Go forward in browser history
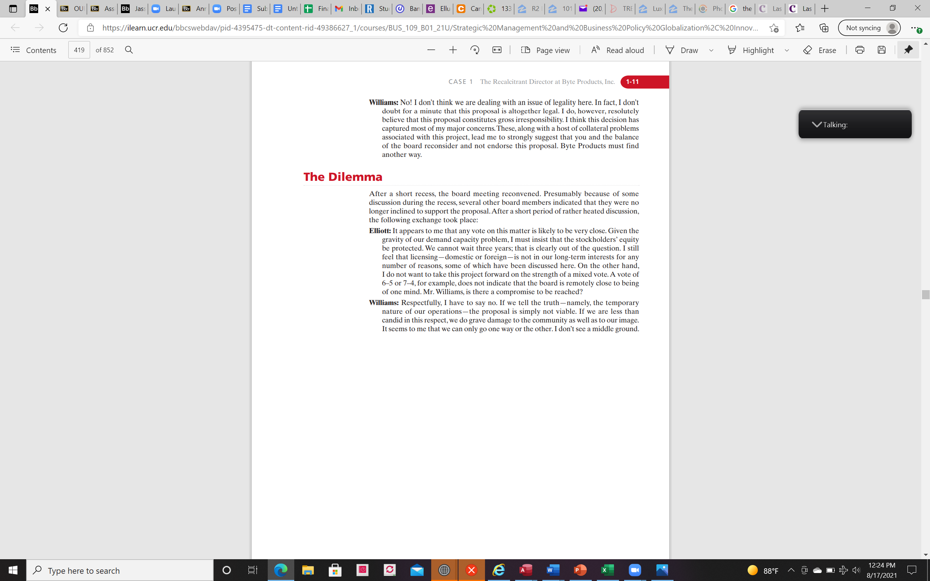930x581 pixels. (x=39, y=28)
